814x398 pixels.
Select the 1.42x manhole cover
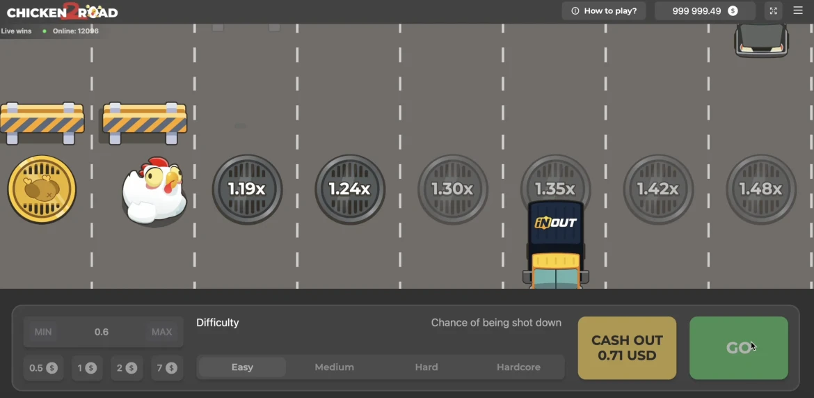pos(658,189)
